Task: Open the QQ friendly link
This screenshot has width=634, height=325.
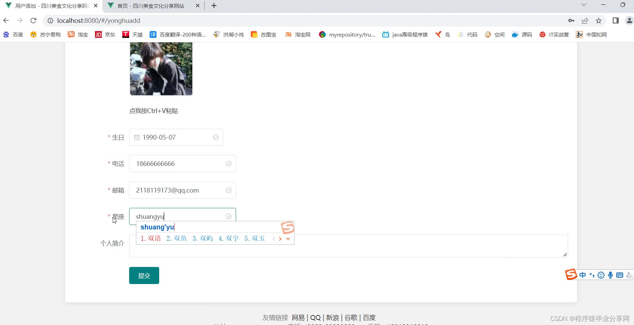Action: coord(315,317)
